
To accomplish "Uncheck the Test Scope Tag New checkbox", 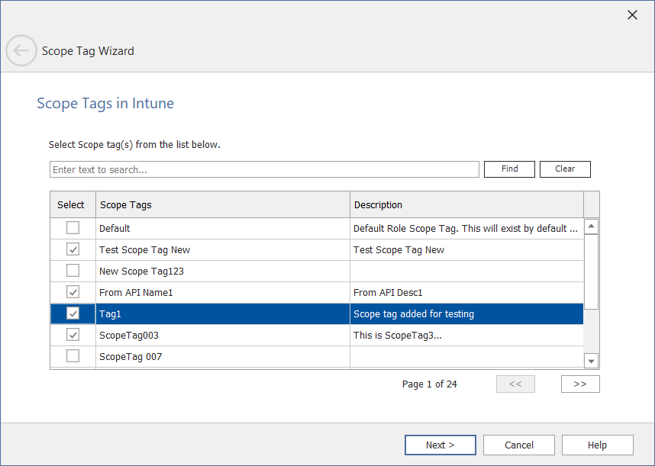I will pos(73,249).
